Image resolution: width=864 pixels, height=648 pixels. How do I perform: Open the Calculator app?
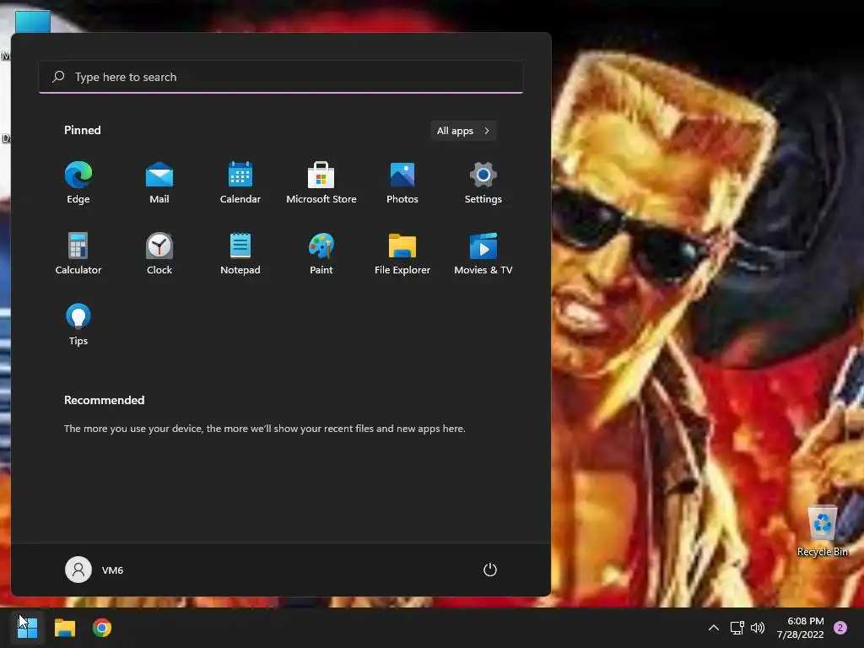pos(78,253)
